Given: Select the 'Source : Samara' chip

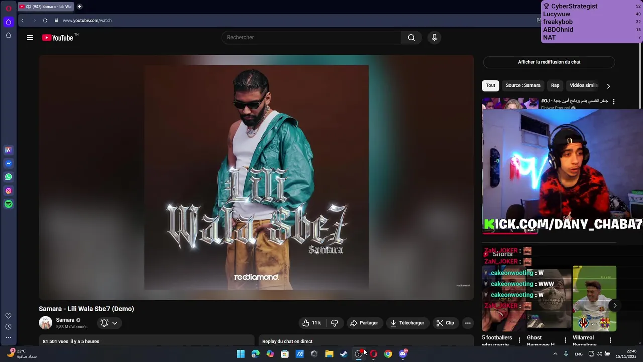Looking at the screenshot, I should click(523, 85).
